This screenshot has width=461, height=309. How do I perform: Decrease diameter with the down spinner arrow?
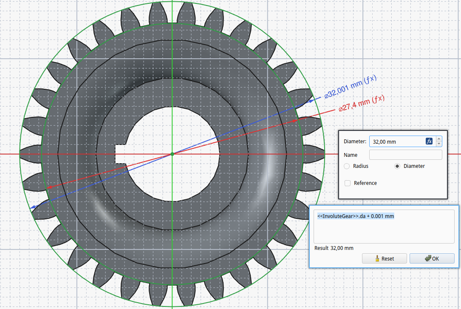[439, 144]
